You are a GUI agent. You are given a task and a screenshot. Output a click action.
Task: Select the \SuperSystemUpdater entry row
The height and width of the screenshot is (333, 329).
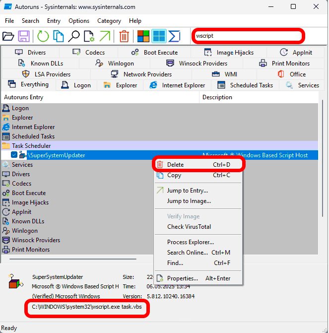[x=159, y=155]
